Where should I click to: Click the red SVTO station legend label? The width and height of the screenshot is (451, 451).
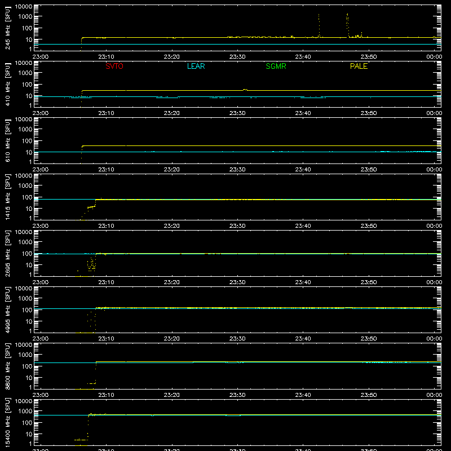point(114,66)
